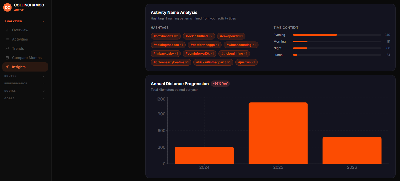This screenshot has height=181, width=400.
Task: Click the Activities list icon
Action: point(7,39)
